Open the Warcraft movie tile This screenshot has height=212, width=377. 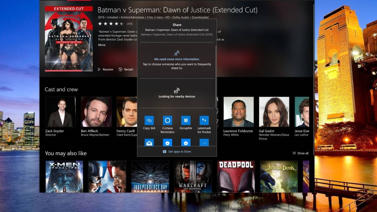tap(193, 177)
